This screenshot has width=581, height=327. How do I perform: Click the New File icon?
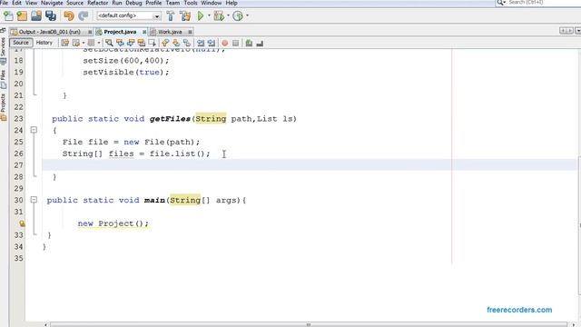tap(8, 16)
